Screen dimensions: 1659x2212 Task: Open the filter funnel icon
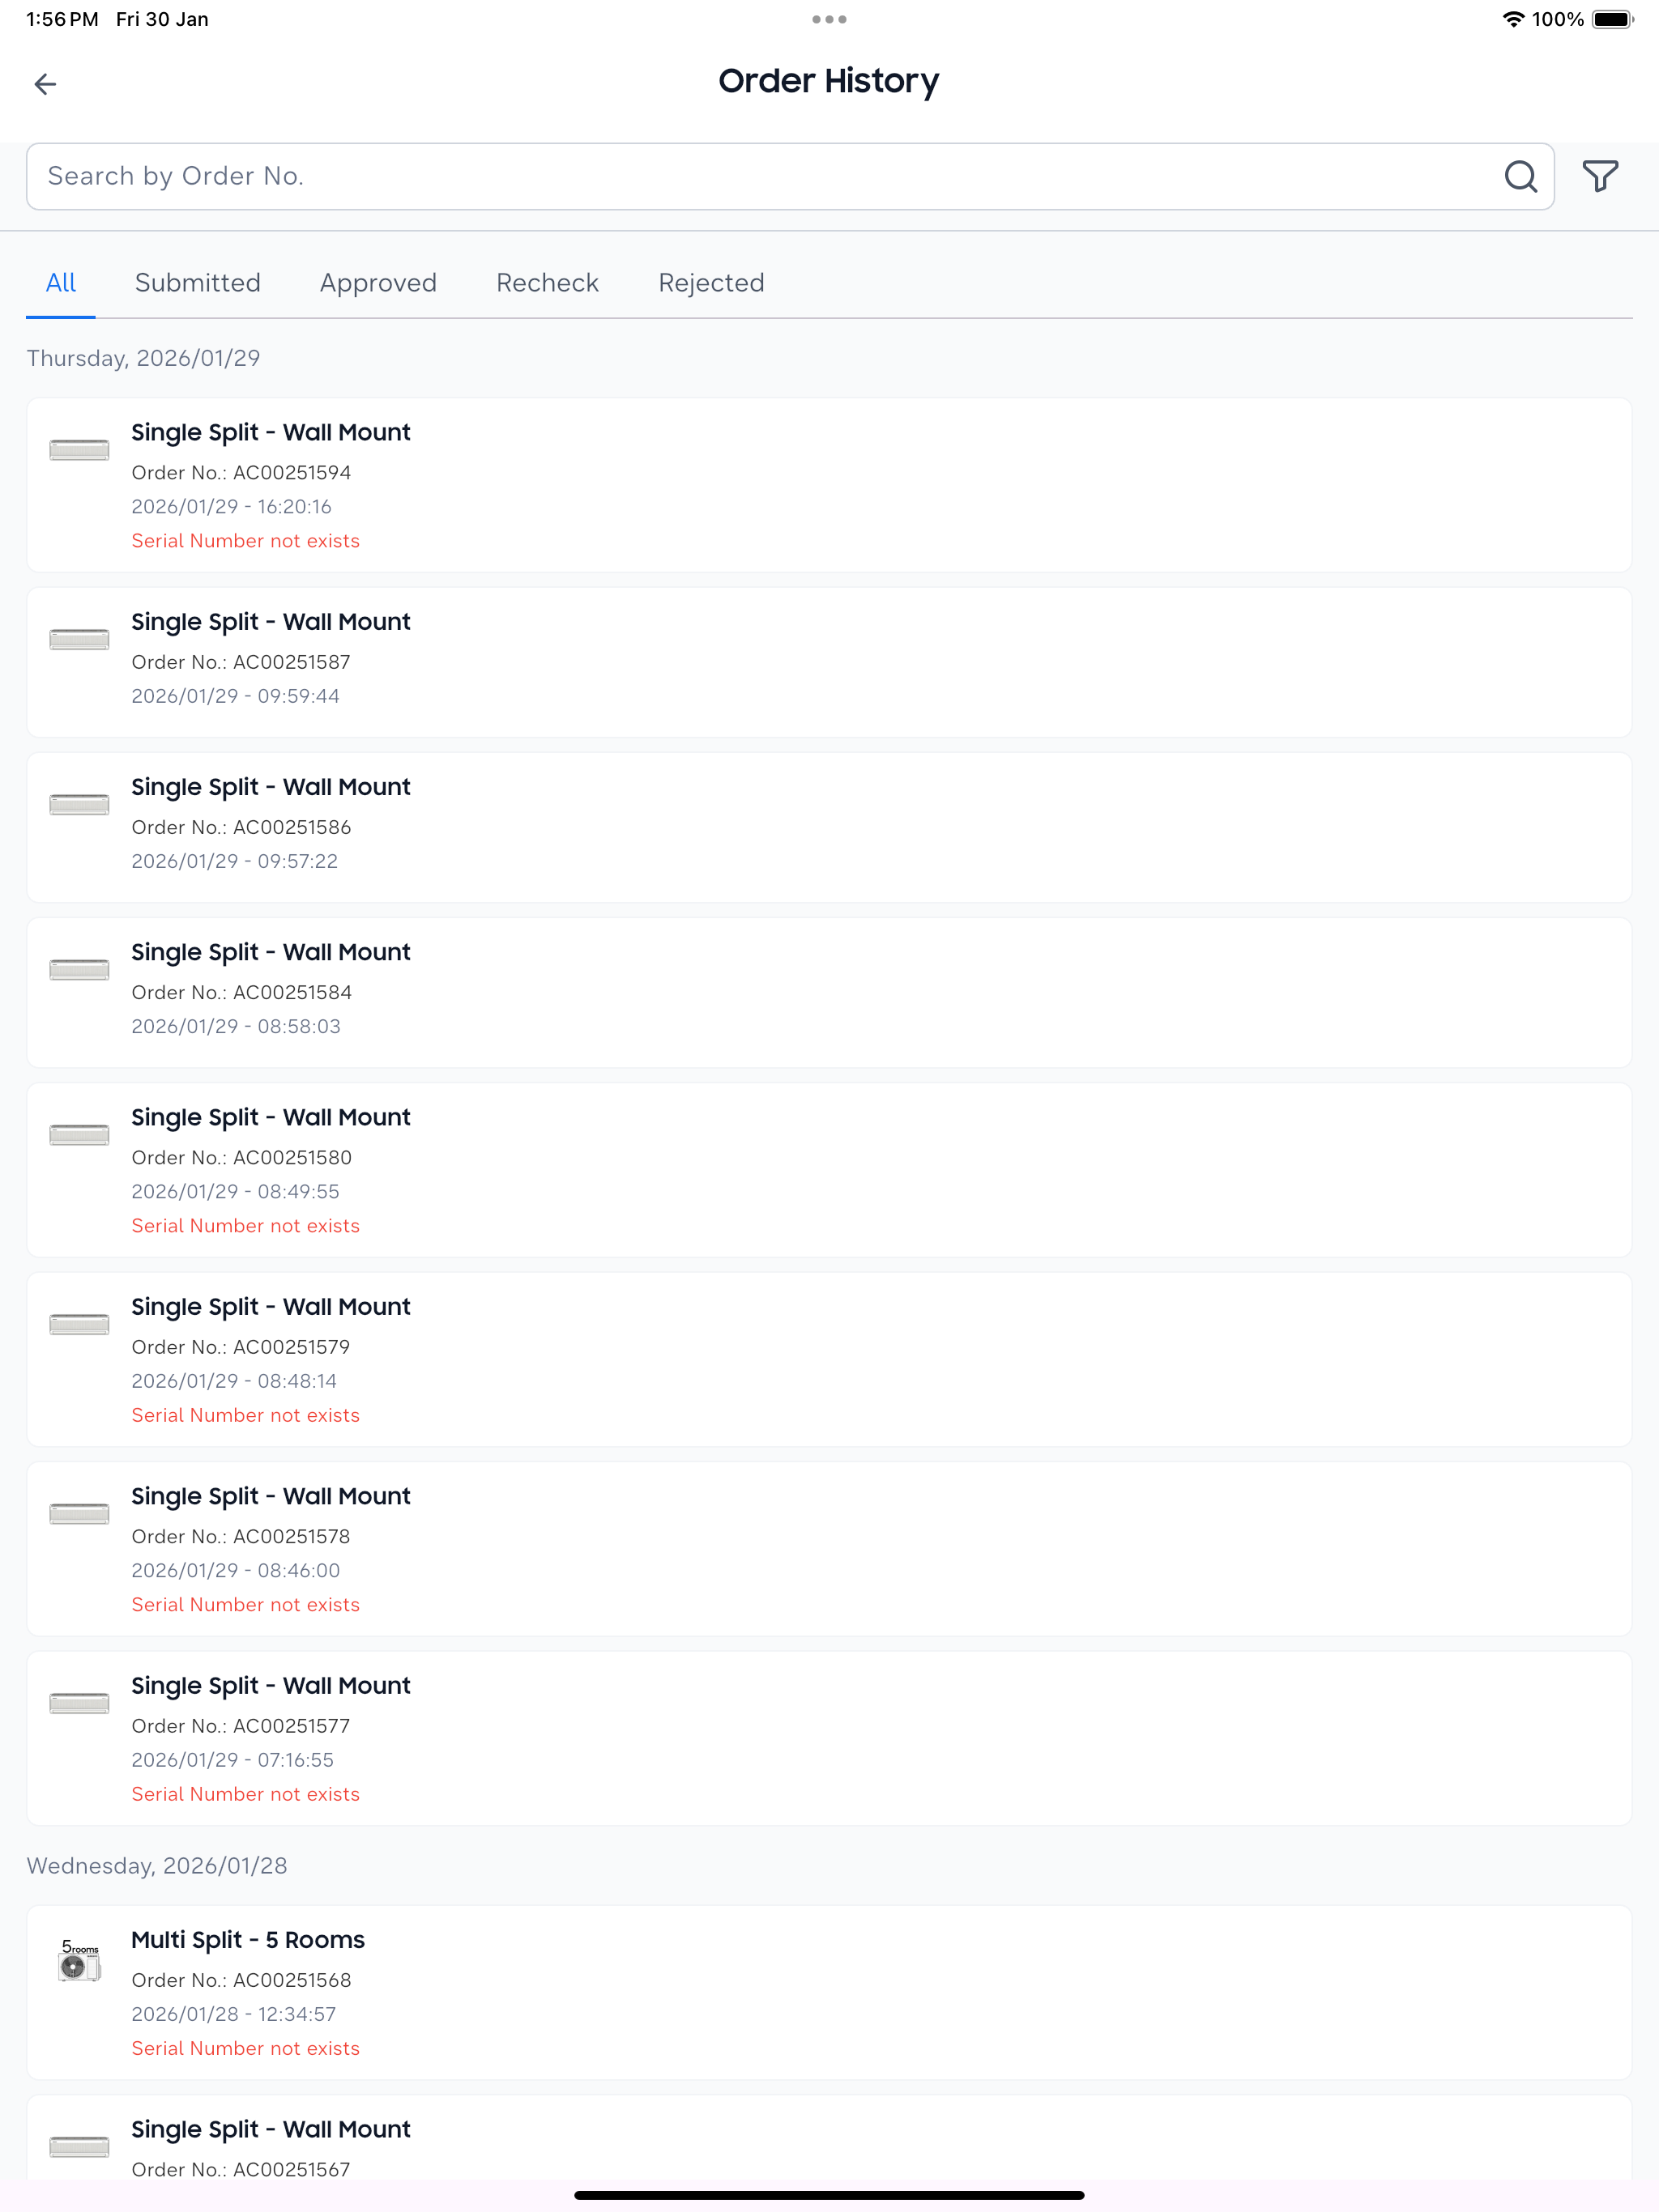pyautogui.click(x=1600, y=176)
